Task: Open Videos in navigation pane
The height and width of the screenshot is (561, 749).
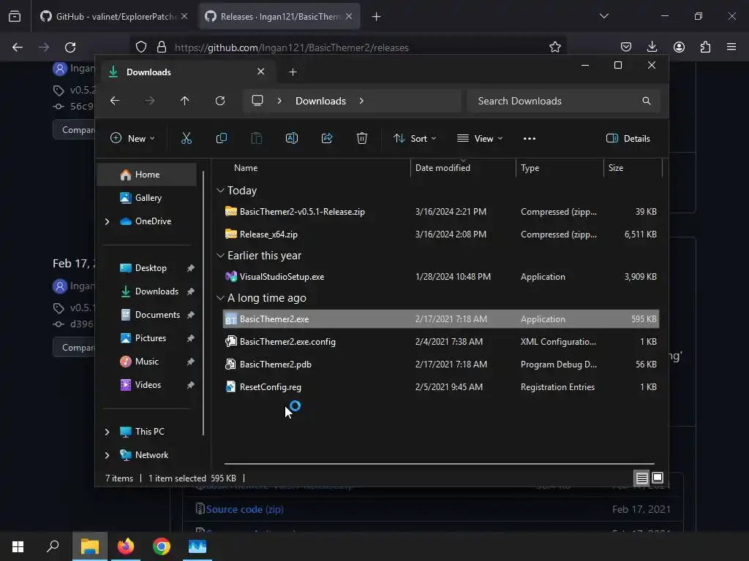Action: tap(147, 385)
